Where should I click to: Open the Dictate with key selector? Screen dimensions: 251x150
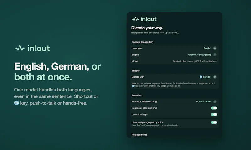(x=208, y=77)
